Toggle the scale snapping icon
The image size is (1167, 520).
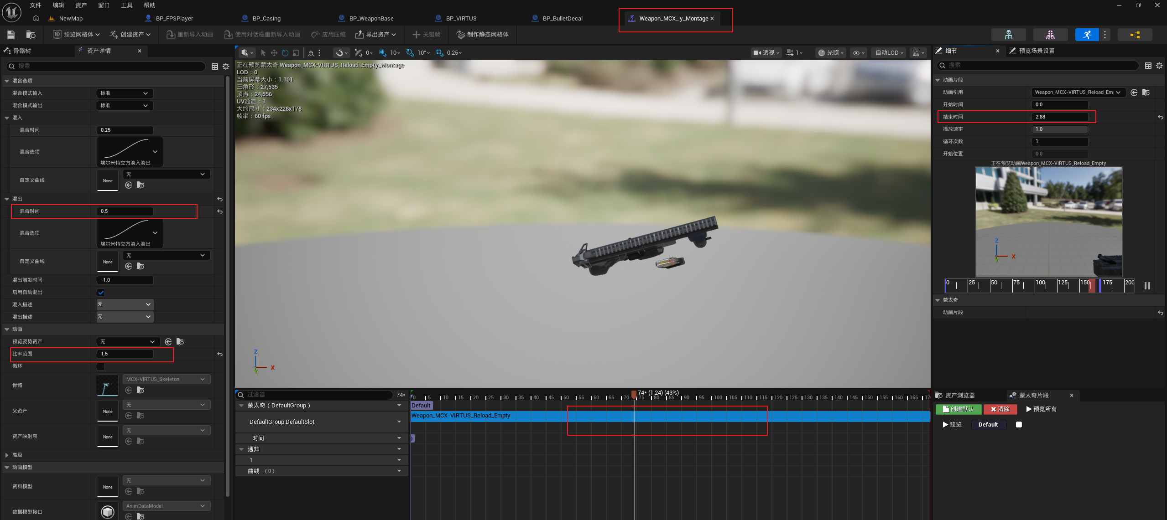440,53
